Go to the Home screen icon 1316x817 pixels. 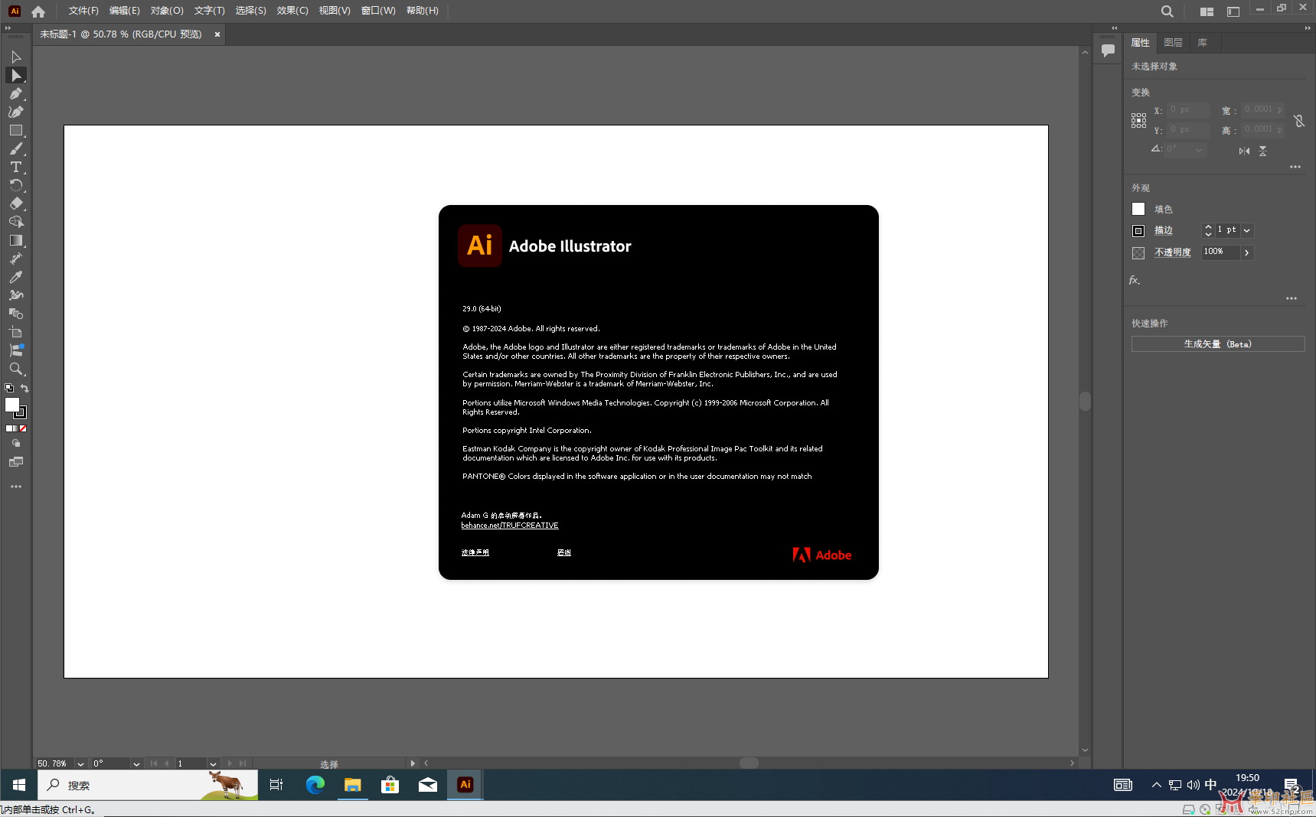(x=38, y=11)
